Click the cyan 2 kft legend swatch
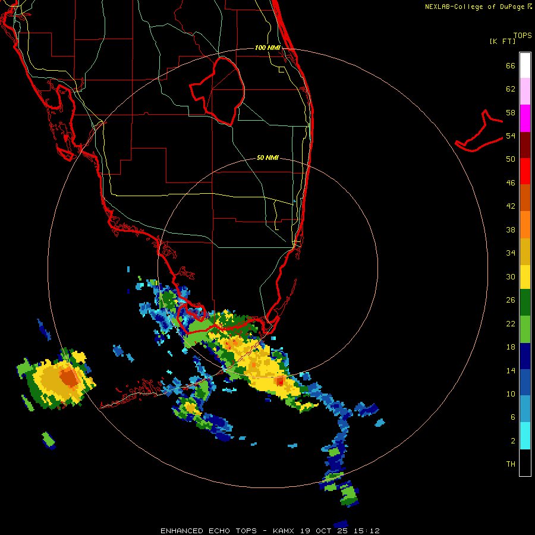The image size is (535, 535). [525, 436]
